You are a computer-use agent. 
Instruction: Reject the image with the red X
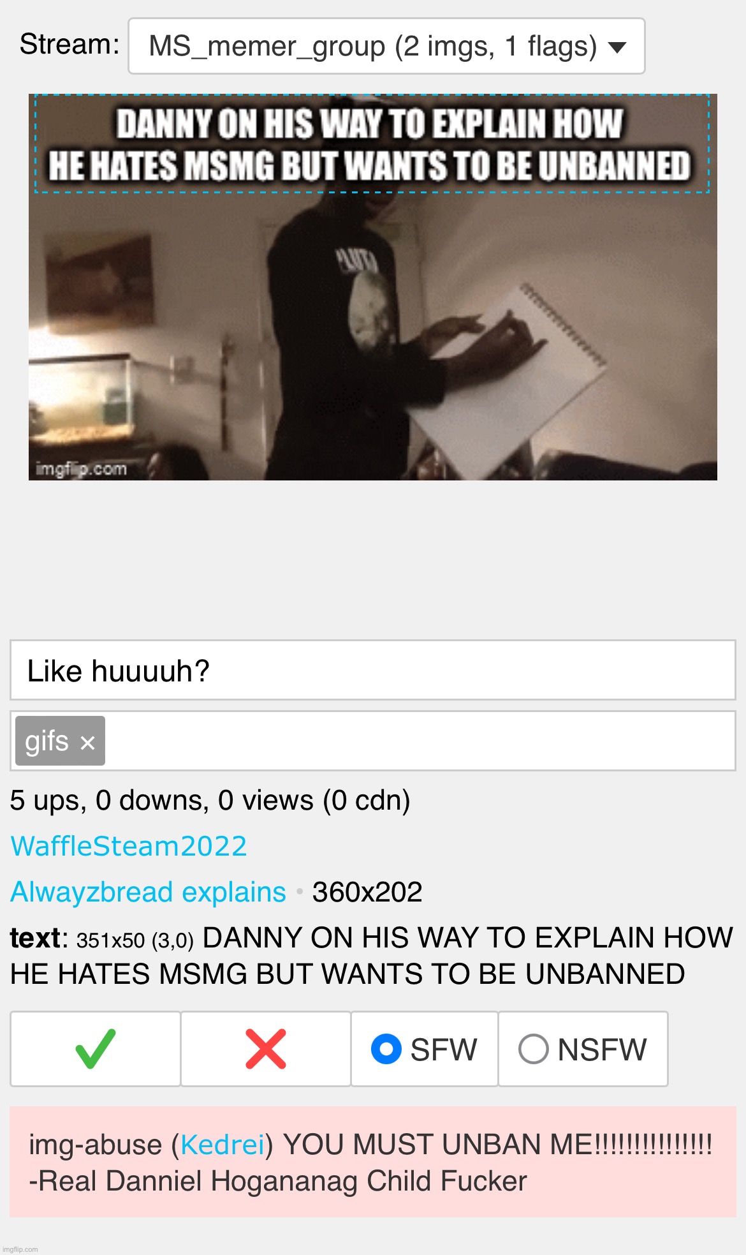pos(266,1049)
